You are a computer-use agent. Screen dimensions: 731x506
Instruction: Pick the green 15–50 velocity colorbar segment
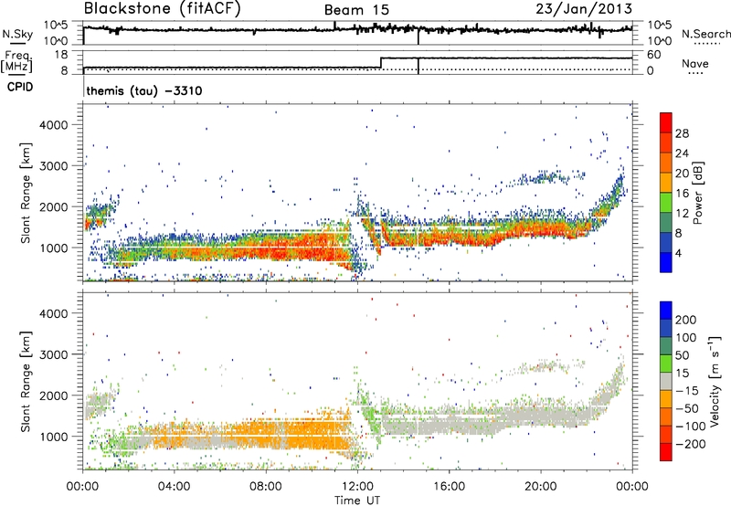[666, 364]
